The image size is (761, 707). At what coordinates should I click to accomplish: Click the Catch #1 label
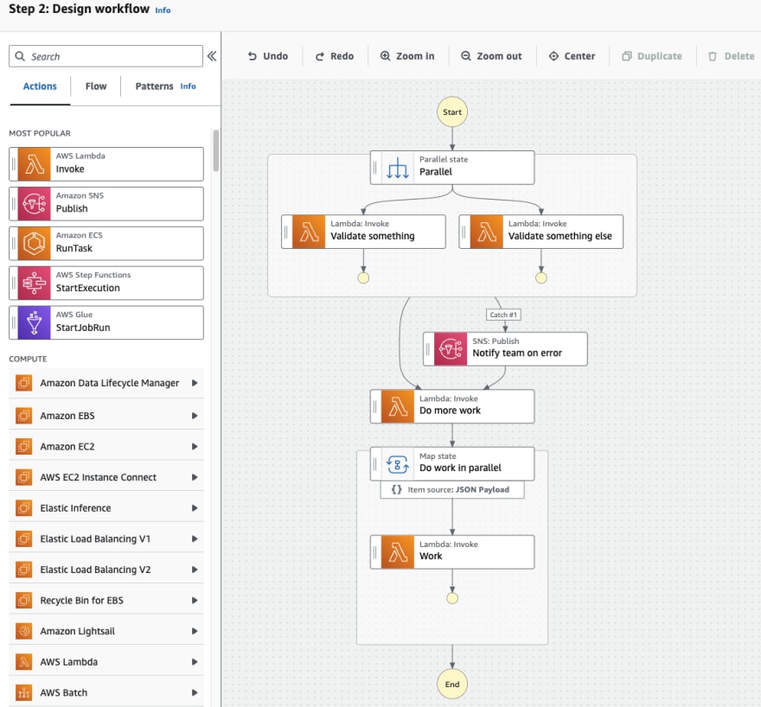[x=503, y=315]
